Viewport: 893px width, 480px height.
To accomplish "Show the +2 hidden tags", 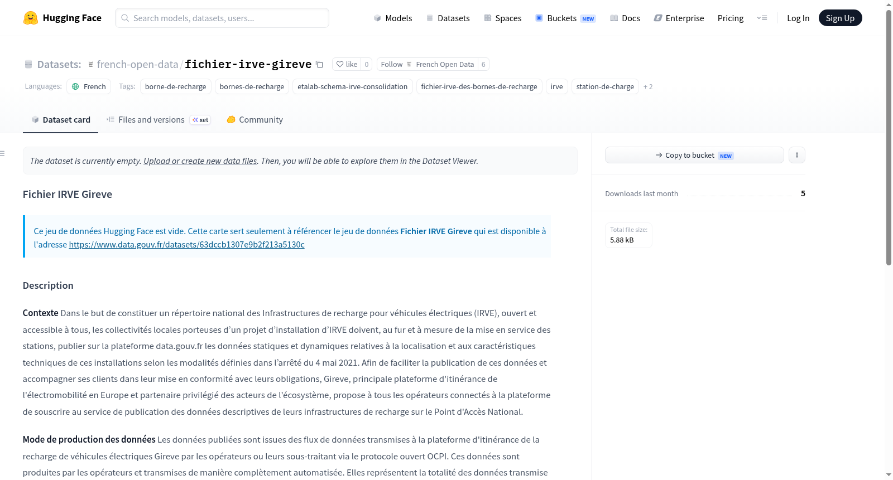I will point(648,86).
